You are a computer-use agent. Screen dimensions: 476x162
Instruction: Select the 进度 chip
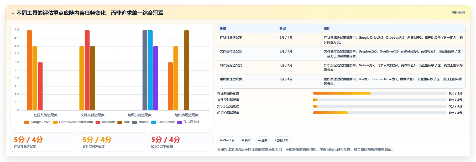point(263,140)
